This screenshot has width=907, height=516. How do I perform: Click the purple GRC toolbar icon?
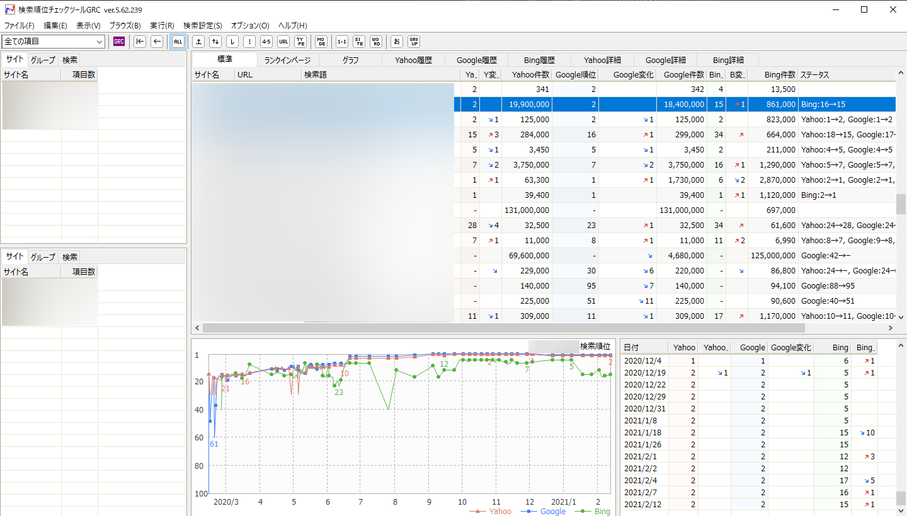point(119,42)
